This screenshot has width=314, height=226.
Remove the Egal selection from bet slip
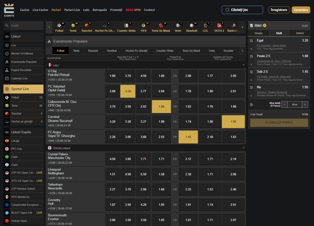coord(251,49)
